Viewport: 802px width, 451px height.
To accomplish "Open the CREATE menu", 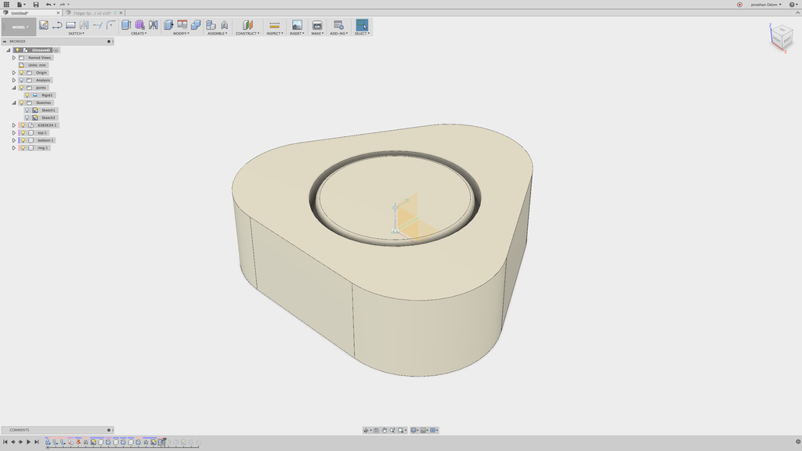I will point(138,33).
